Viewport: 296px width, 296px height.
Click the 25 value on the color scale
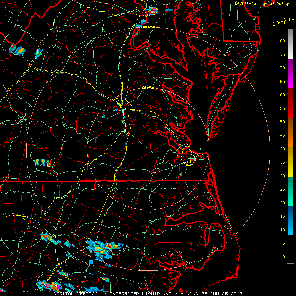(x=283, y=189)
